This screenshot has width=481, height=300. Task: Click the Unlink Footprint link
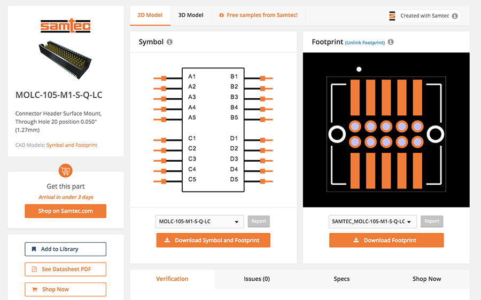click(x=364, y=43)
